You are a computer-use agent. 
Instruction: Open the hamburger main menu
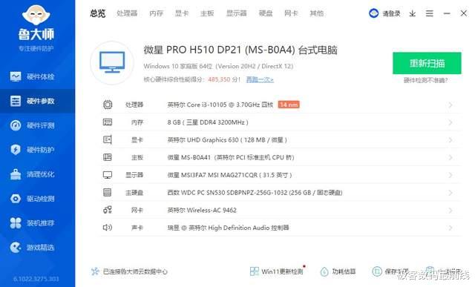(429, 13)
